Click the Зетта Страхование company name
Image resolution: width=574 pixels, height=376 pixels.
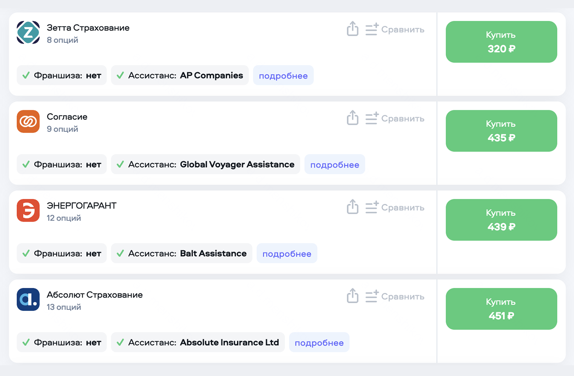[x=88, y=28]
